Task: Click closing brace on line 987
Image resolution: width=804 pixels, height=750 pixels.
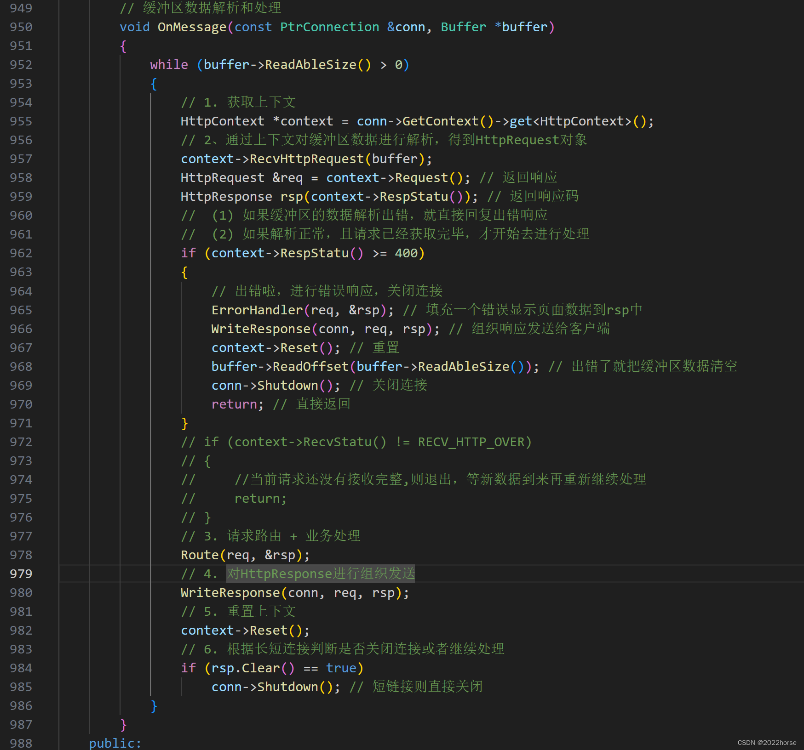Action: click(123, 725)
